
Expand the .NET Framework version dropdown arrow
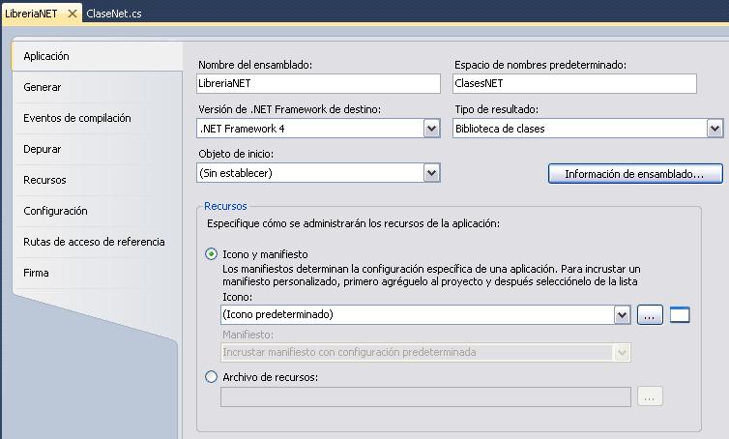pos(431,129)
